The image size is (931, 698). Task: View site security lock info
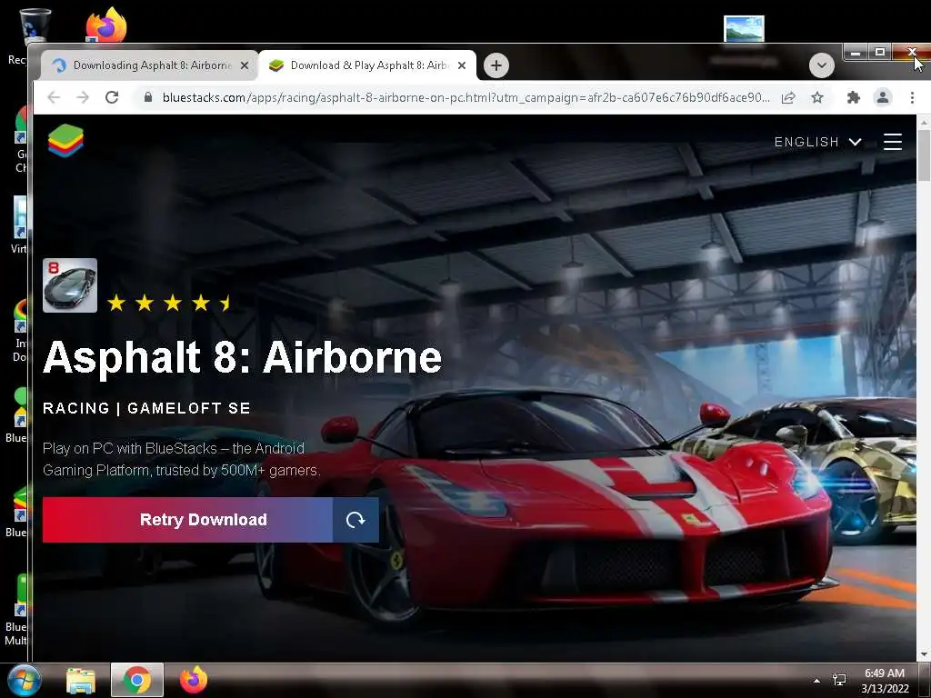tap(148, 97)
